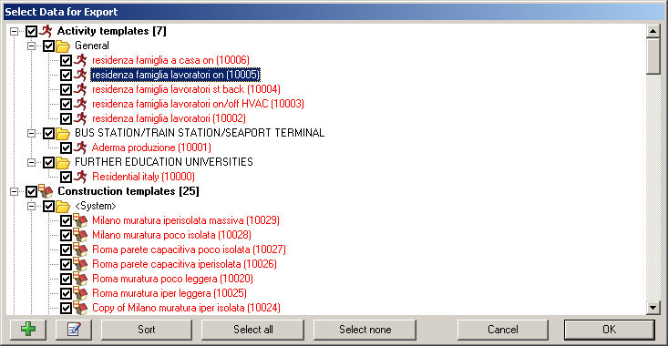Collapse the <System> folder node
The height and width of the screenshot is (346, 668).
click(x=32, y=207)
